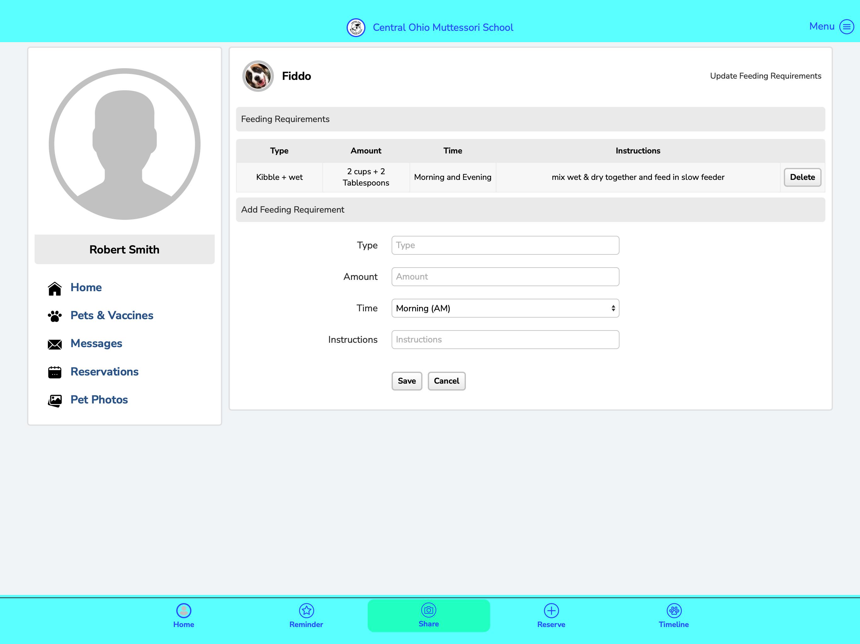Screen dimensions: 860x644
Task: Click the Instructions column header
Action: click(x=638, y=151)
